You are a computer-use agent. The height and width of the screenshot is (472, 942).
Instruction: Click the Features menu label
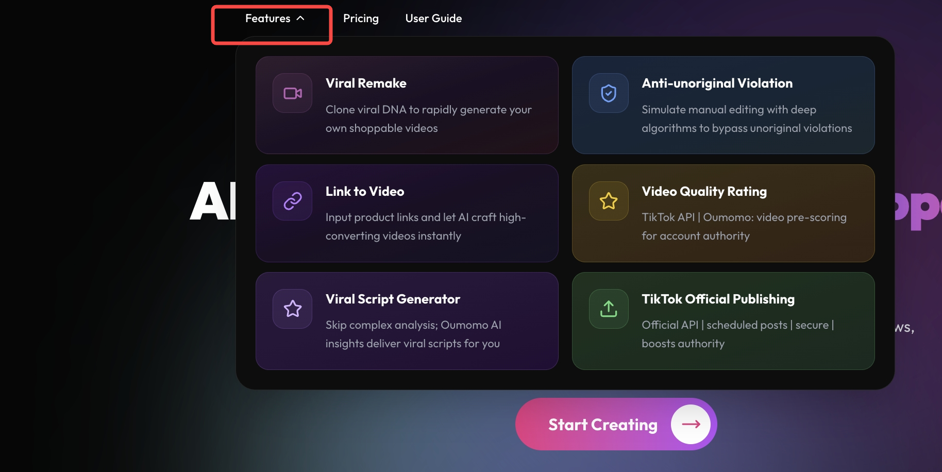click(x=267, y=19)
